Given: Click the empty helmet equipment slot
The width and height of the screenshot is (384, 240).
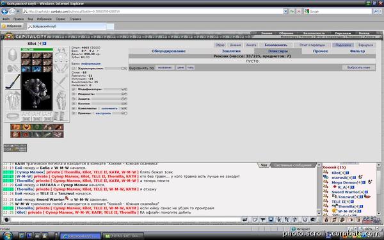Looking at the screenshot, I should [x=13, y=54].
